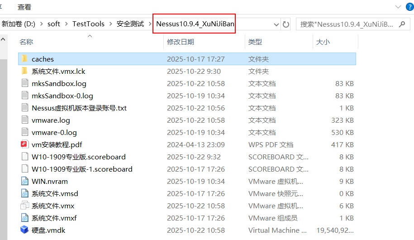Expand the chevron after TestTools

click(111, 24)
